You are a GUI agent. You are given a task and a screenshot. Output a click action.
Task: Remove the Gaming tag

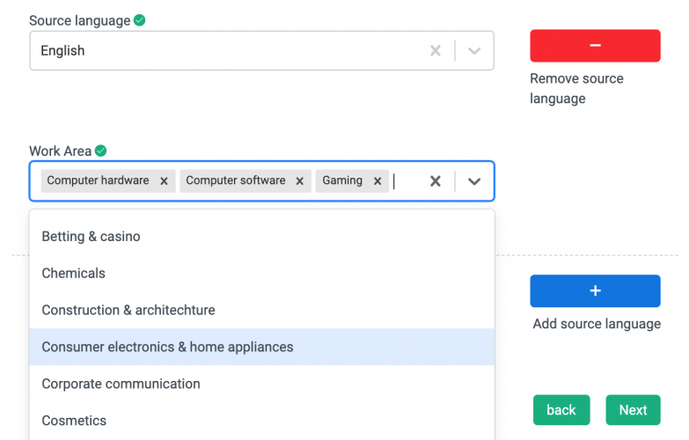click(377, 181)
